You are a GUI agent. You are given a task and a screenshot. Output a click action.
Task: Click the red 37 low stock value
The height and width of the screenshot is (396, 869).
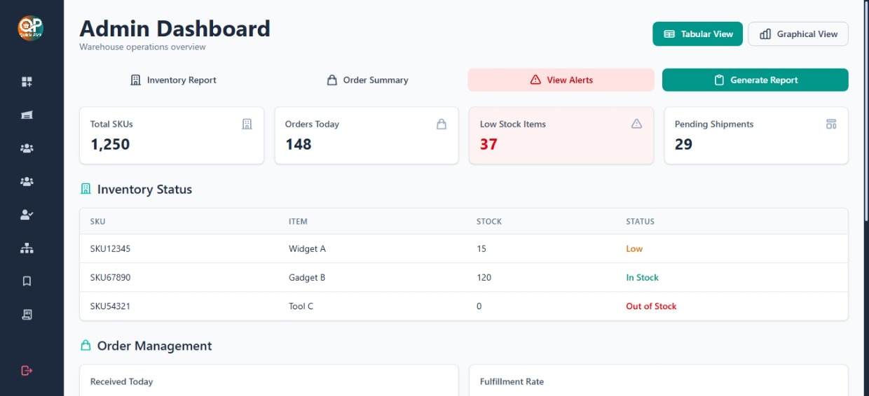pyautogui.click(x=488, y=144)
